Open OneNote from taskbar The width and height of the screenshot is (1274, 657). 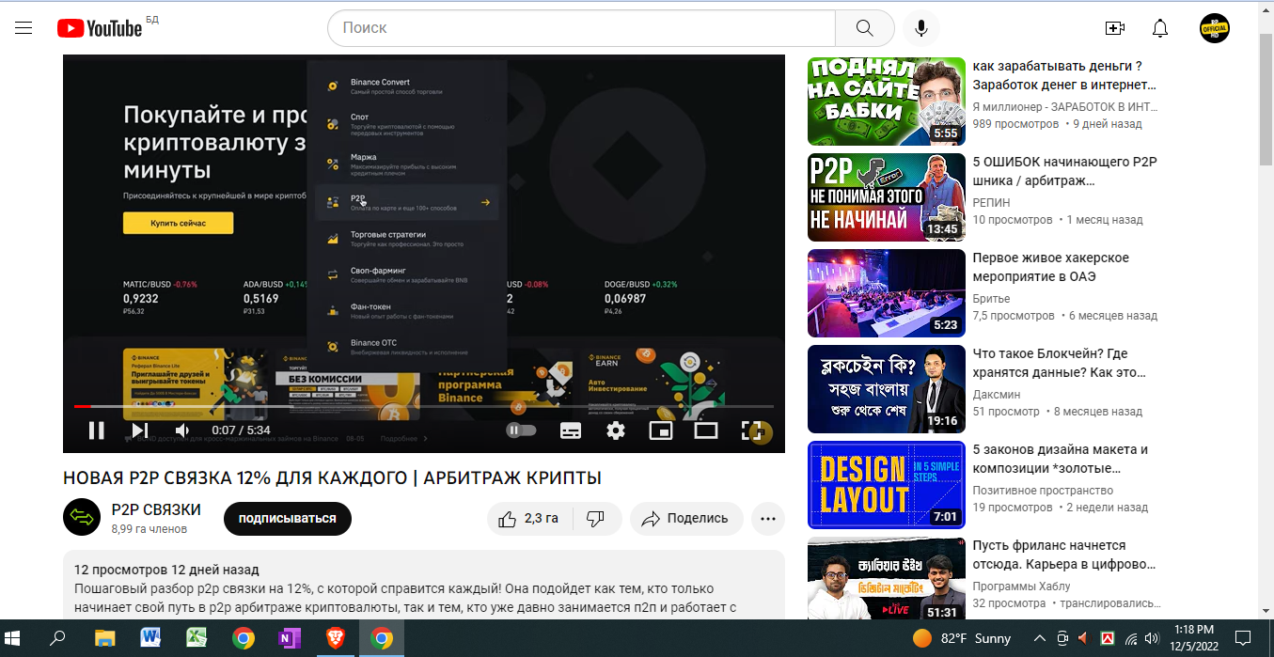(x=289, y=638)
